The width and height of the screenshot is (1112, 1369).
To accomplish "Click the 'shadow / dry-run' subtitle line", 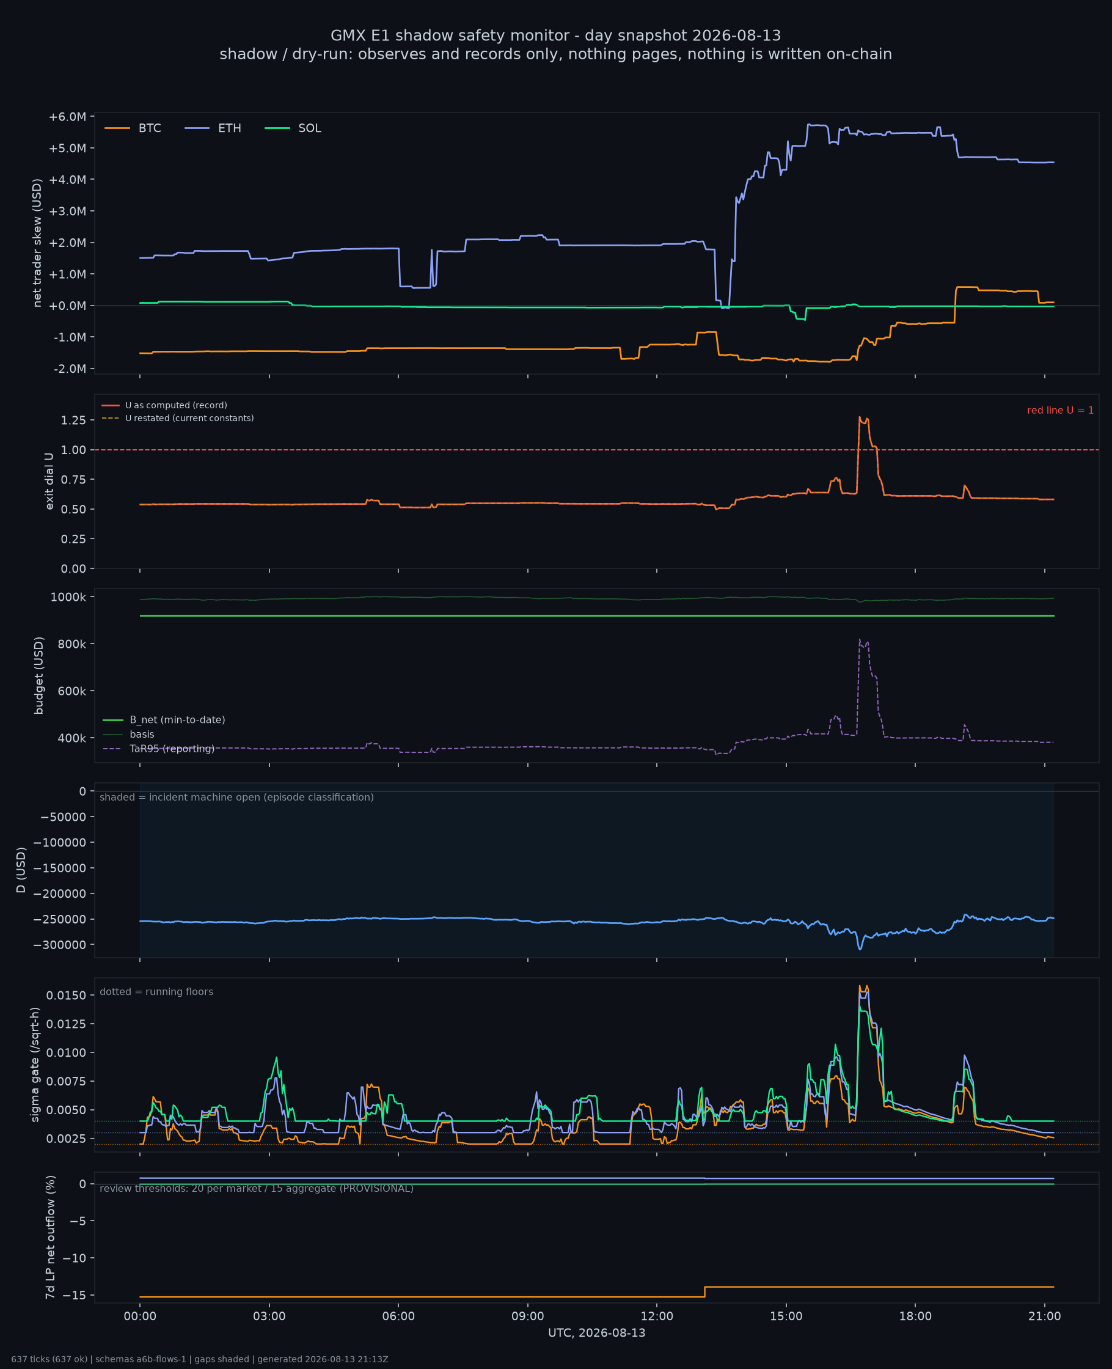I will pos(555,54).
